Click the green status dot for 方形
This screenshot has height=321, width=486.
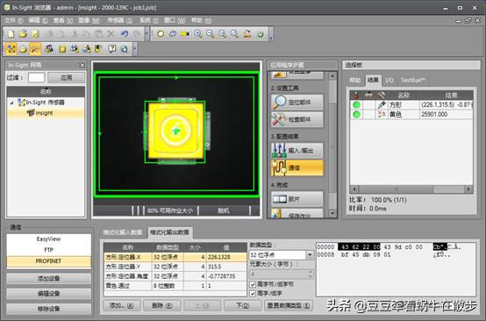356,104
